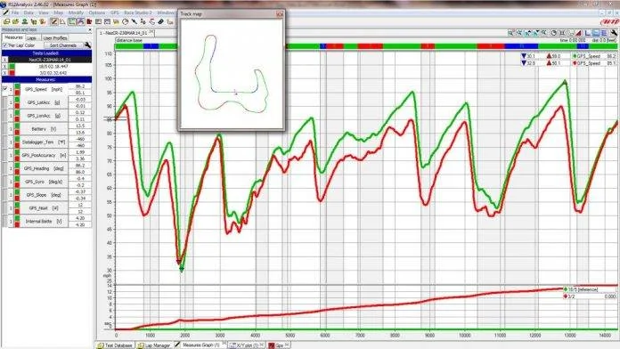Open the File menu
Image resolution: width=620 pixels, height=349 pixels.
(15, 12)
